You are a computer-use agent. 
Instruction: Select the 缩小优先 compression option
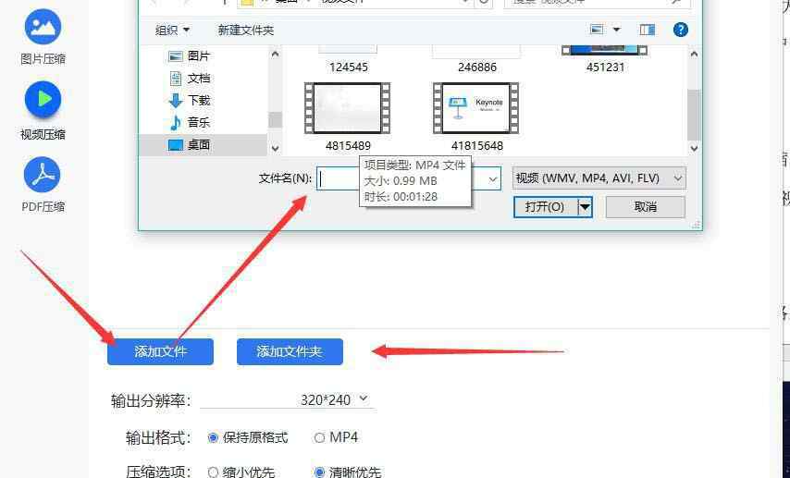click(x=214, y=472)
